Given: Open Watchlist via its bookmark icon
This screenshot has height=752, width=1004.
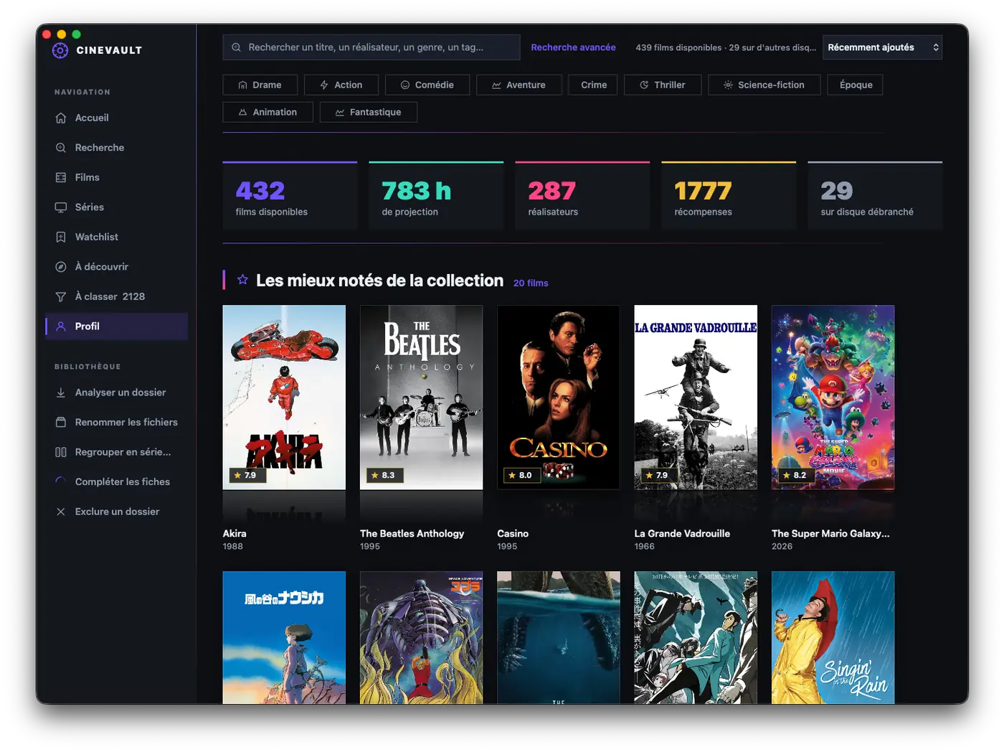Looking at the screenshot, I should coord(61,237).
